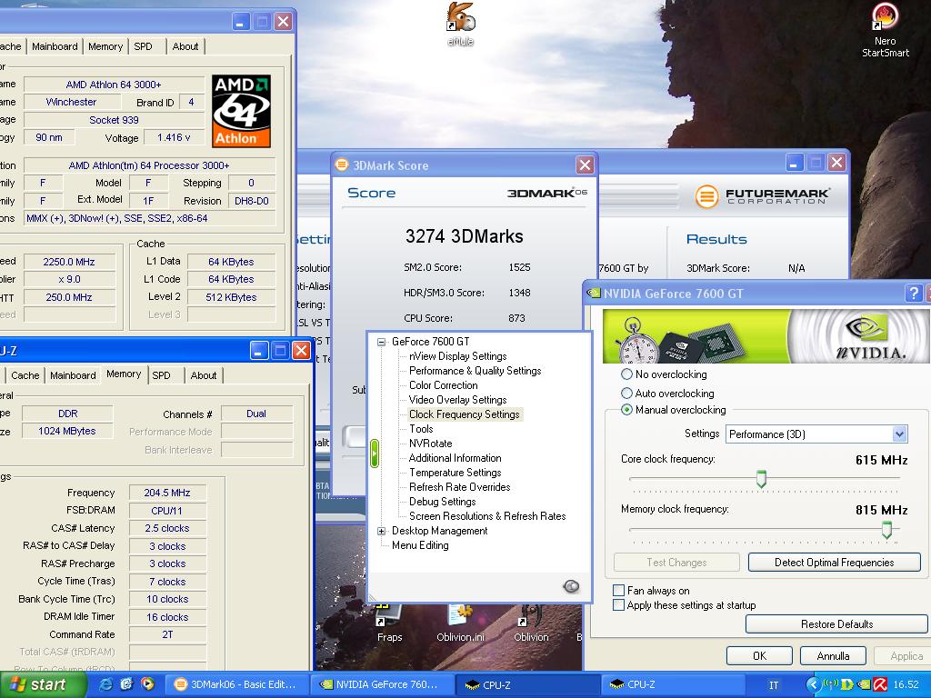Click the yellow D icon in the system tray
This screenshot has height=698, width=931.
[847, 684]
